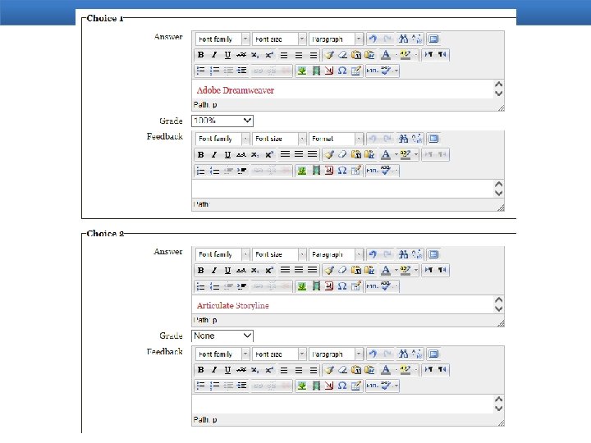Toggle fullscreen in Choice 2 Feedback editor
Screen dimensions: 591x443
pyautogui.click(x=433, y=354)
